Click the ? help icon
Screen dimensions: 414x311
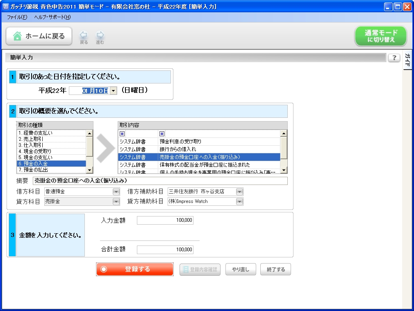point(394,58)
